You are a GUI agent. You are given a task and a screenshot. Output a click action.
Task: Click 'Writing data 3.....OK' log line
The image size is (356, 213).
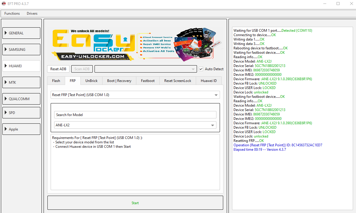click(249, 44)
